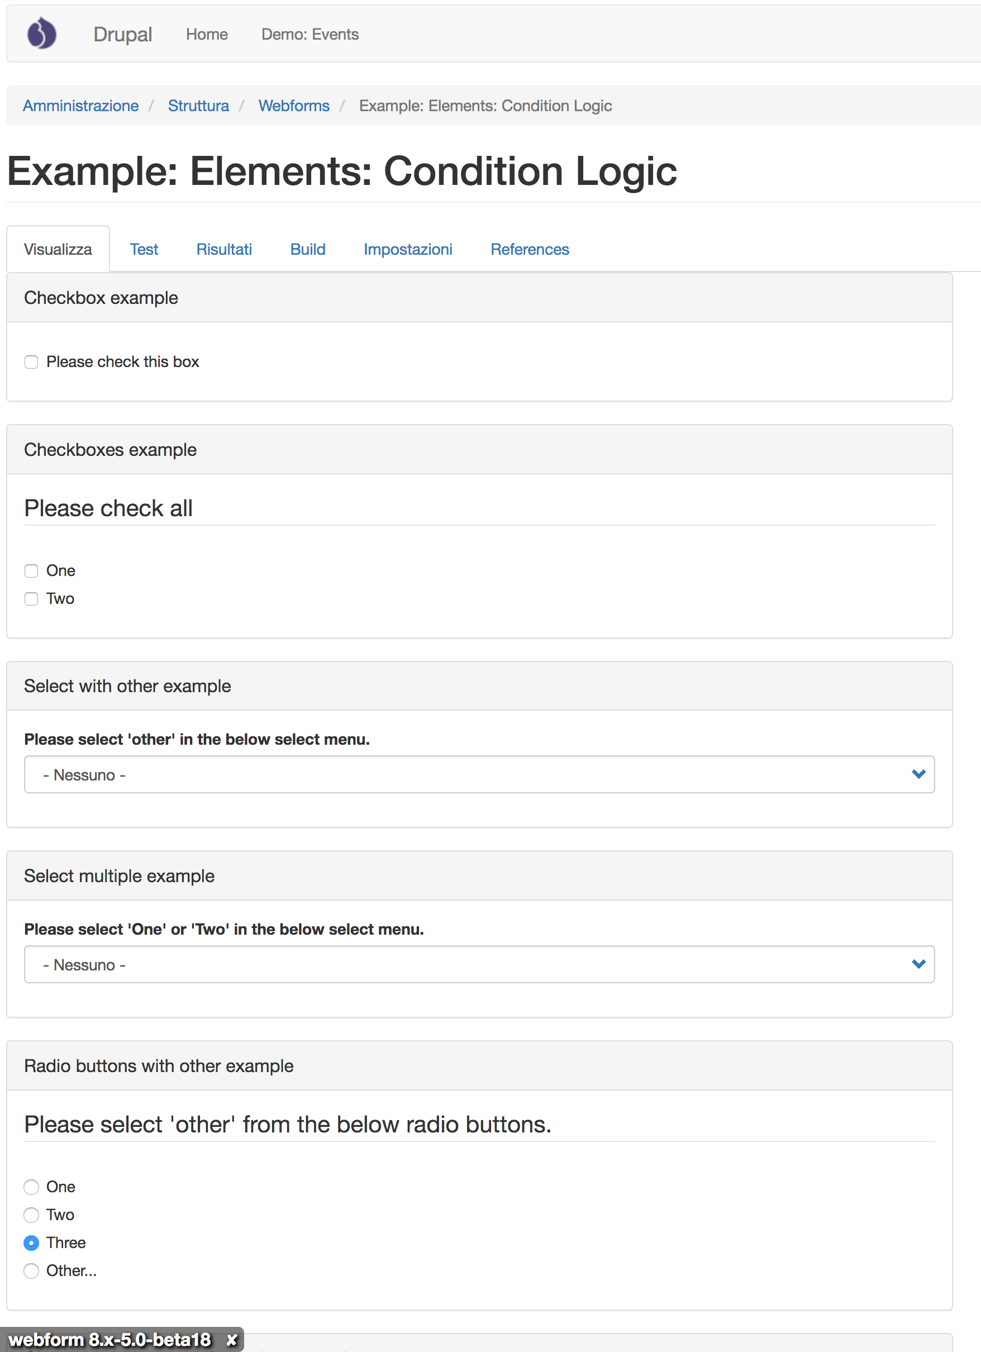Tick the 'One' checkbox under Please check all

(x=31, y=570)
